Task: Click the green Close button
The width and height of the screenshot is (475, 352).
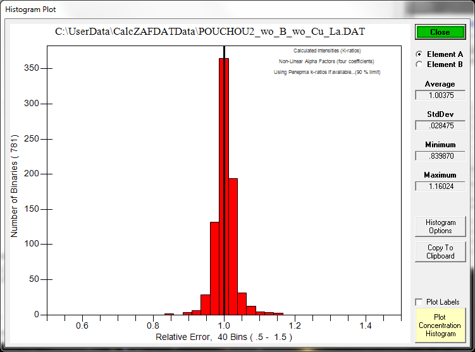Action: (440, 32)
